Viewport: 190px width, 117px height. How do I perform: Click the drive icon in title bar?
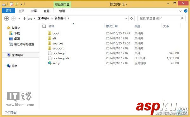pos(4,5)
